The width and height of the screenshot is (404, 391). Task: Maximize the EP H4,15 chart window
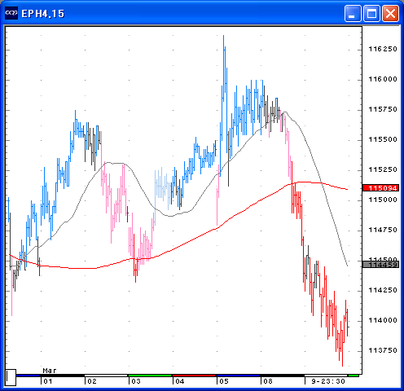coord(371,13)
